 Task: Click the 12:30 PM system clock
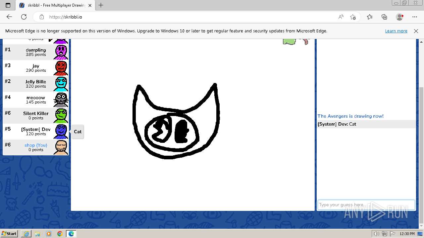[x=407, y=234]
